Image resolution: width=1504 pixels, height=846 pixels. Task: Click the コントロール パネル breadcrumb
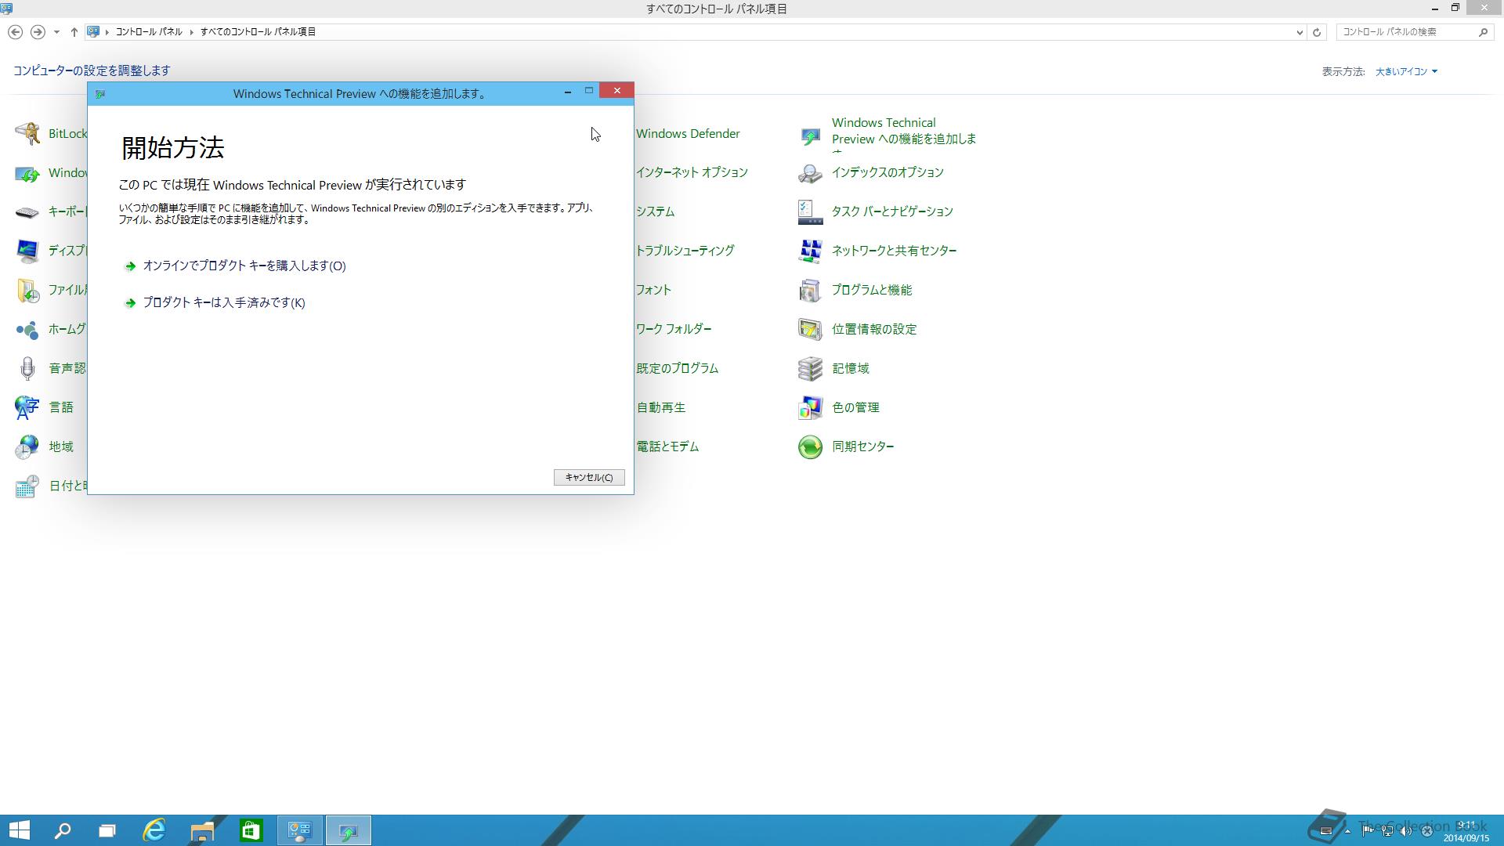click(x=149, y=32)
